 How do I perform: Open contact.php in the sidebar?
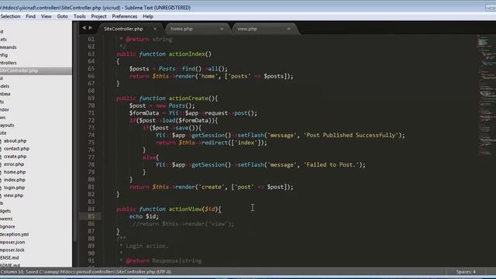(16, 148)
